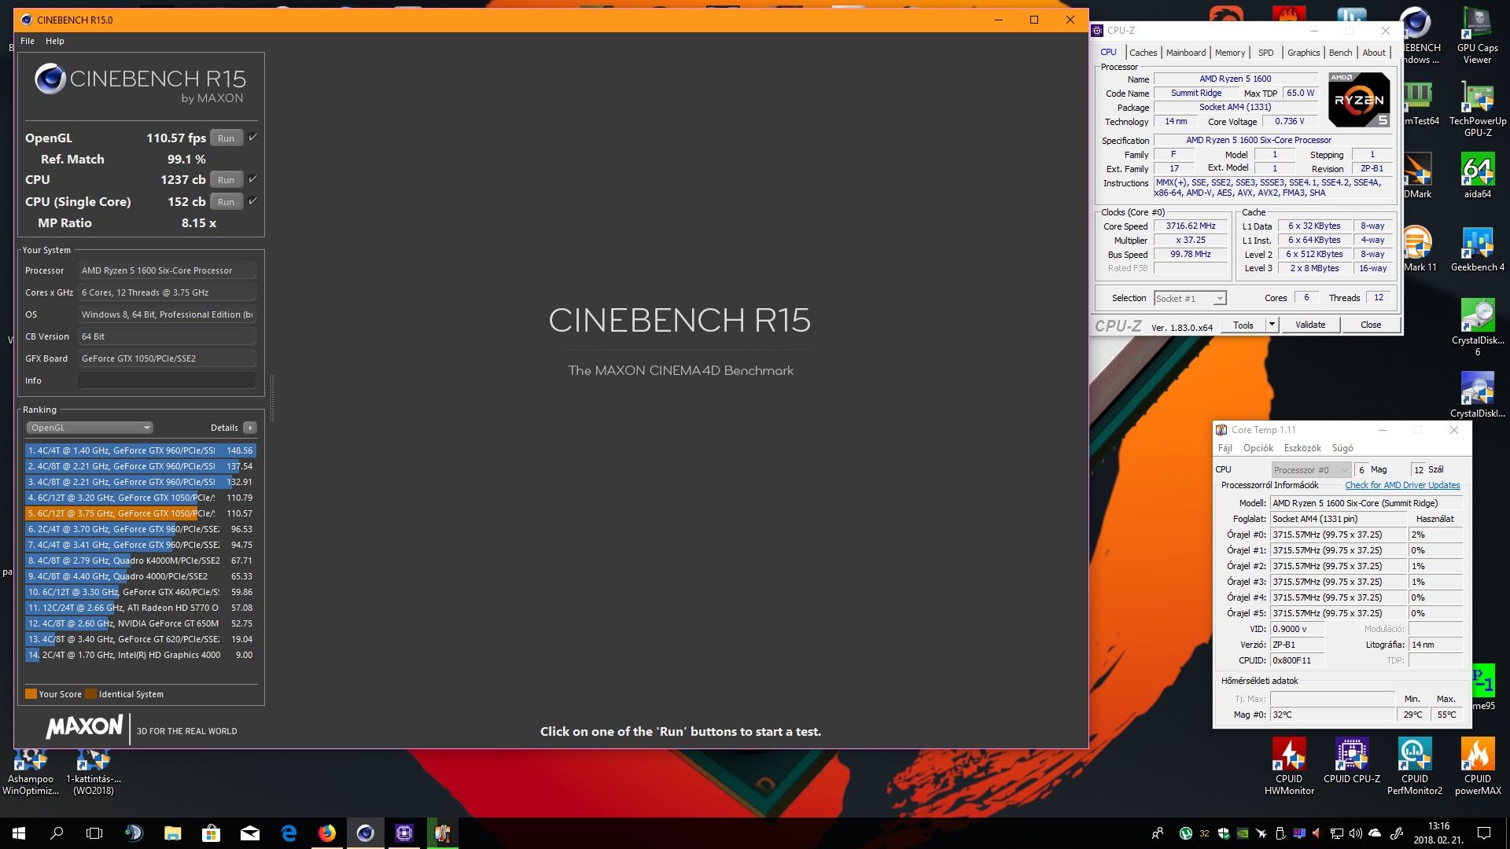The width and height of the screenshot is (1510, 849).
Task: Switch to CPU-Z SPD tab
Action: pos(1265,53)
